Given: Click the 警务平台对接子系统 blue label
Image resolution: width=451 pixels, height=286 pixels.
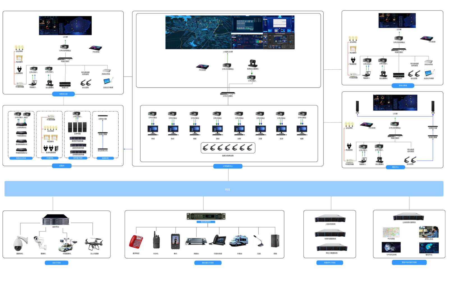Looking at the screenshot, I should pos(409,262).
